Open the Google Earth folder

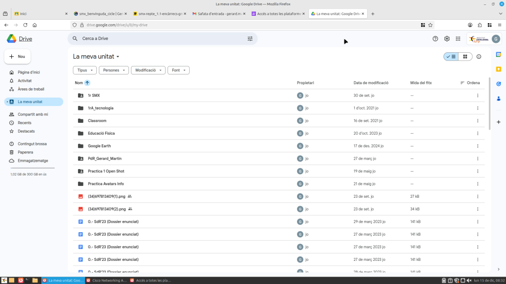tap(99, 146)
